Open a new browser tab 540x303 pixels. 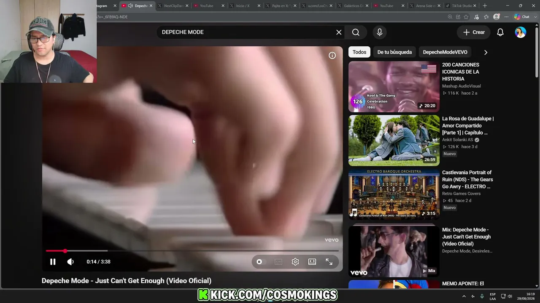pos(485,6)
